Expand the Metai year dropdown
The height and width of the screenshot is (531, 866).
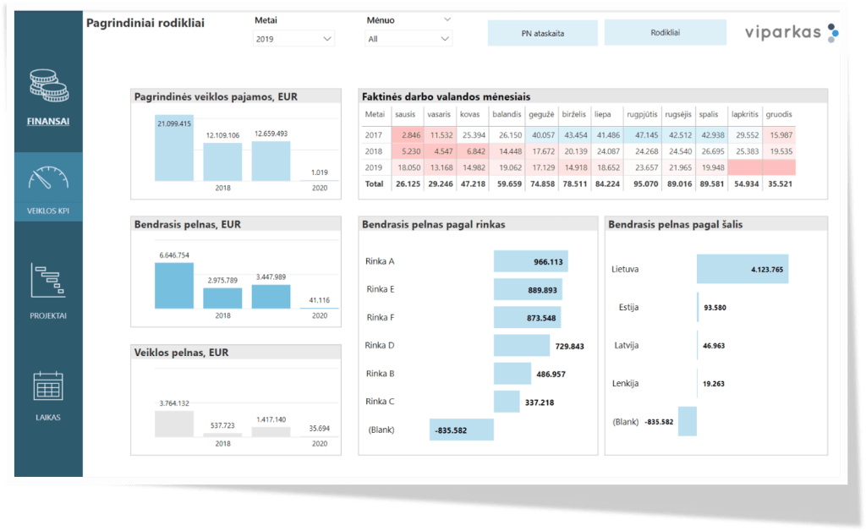(x=294, y=39)
